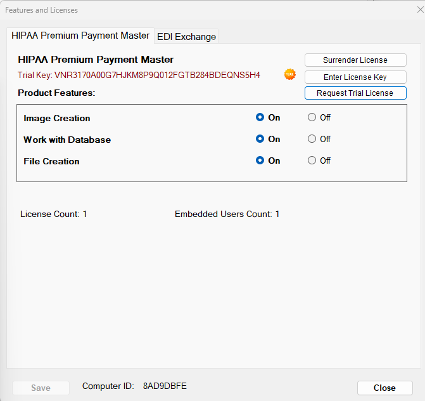Click the Product Features: heading

click(x=56, y=93)
